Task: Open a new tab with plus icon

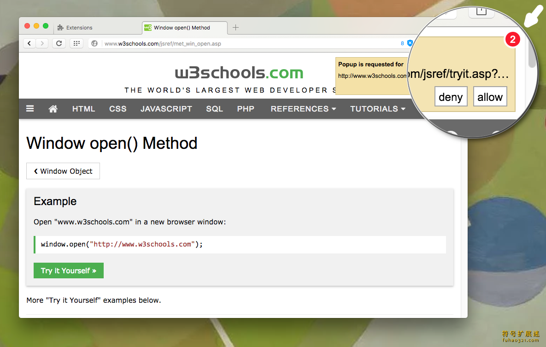Action: pos(236,28)
